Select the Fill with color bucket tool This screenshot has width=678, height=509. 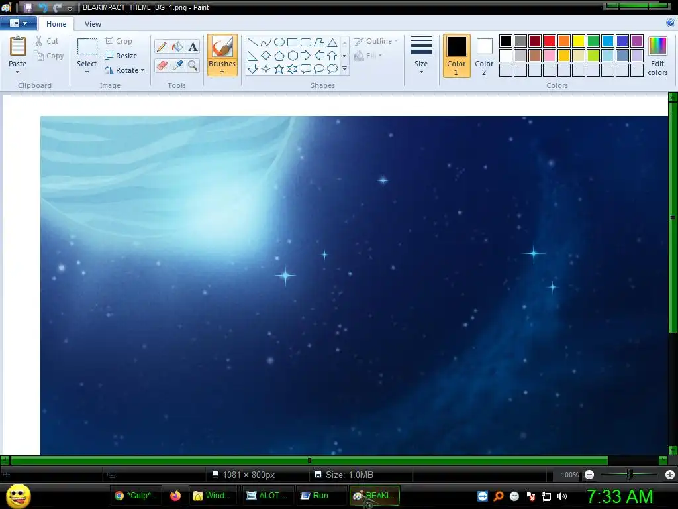(x=177, y=47)
